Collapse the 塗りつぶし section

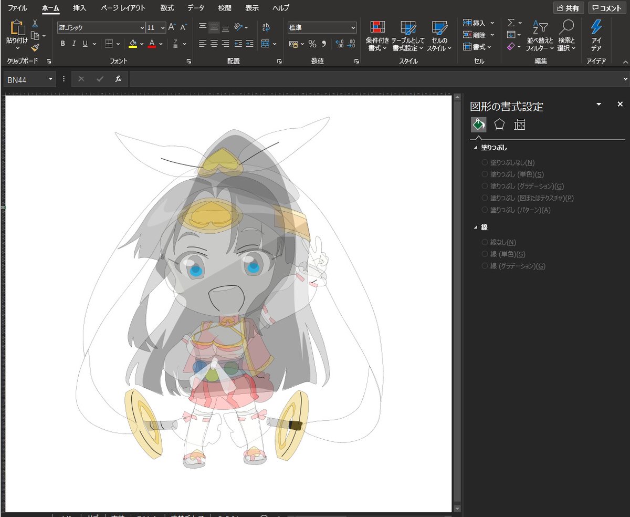pyautogui.click(x=476, y=148)
